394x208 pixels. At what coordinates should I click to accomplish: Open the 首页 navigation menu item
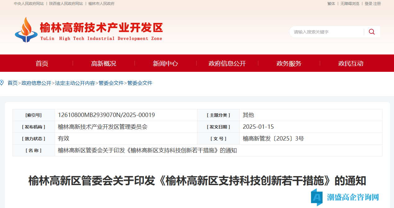coord(42,63)
